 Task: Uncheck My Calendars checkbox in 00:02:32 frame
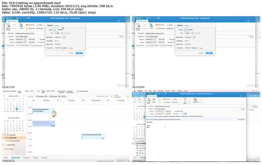[x=5, y=135]
